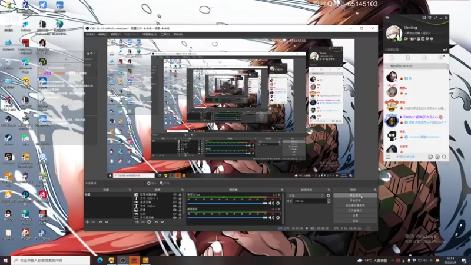The image size is (471, 265).
Task: Open the 滤镜 filters button above the panels
Action: tap(165, 183)
